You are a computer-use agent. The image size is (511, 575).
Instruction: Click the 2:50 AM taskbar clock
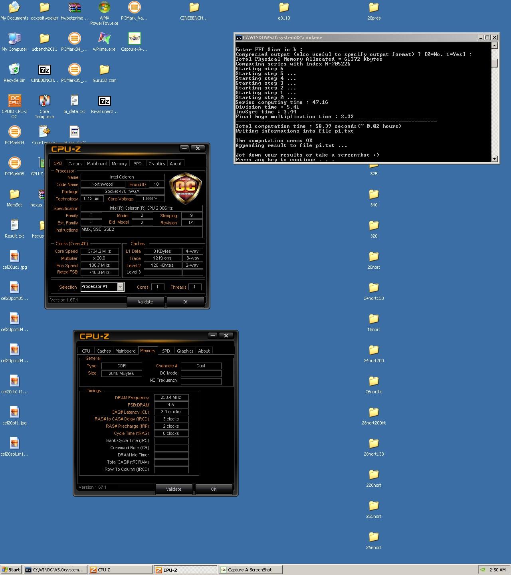click(x=497, y=570)
